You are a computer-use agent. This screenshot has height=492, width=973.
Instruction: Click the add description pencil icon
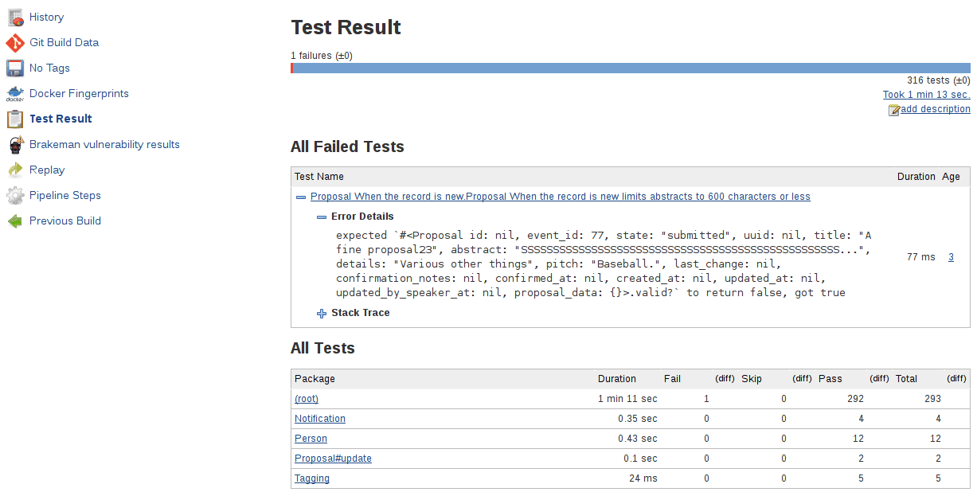pyautogui.click(x=893, y=109)
